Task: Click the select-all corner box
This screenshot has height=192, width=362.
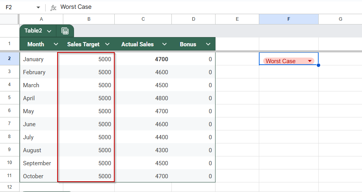Action: [9, 19]
